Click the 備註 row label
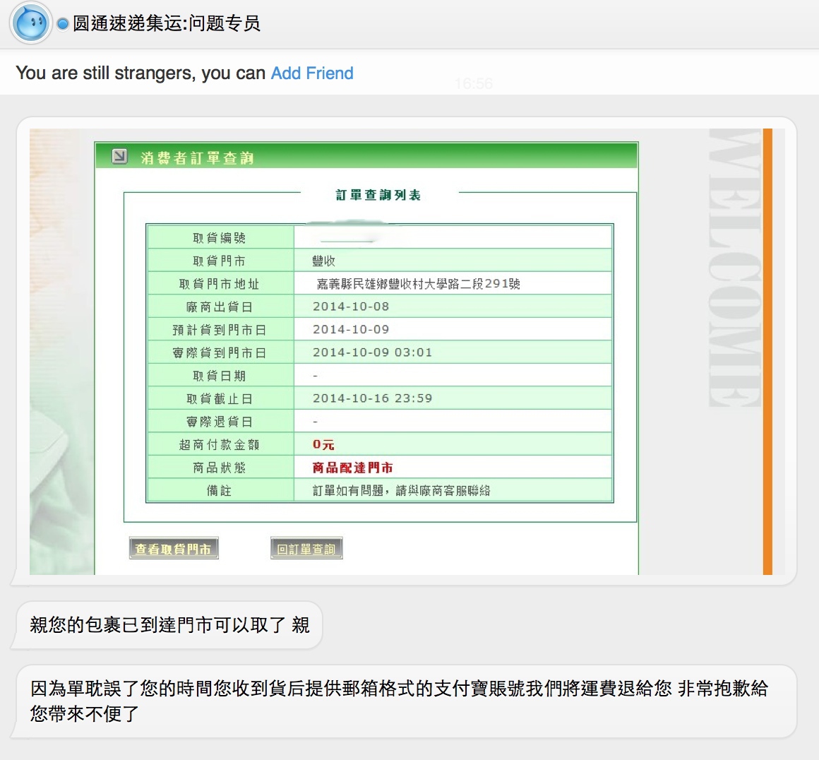819x760 pixels. click(220, 491)
